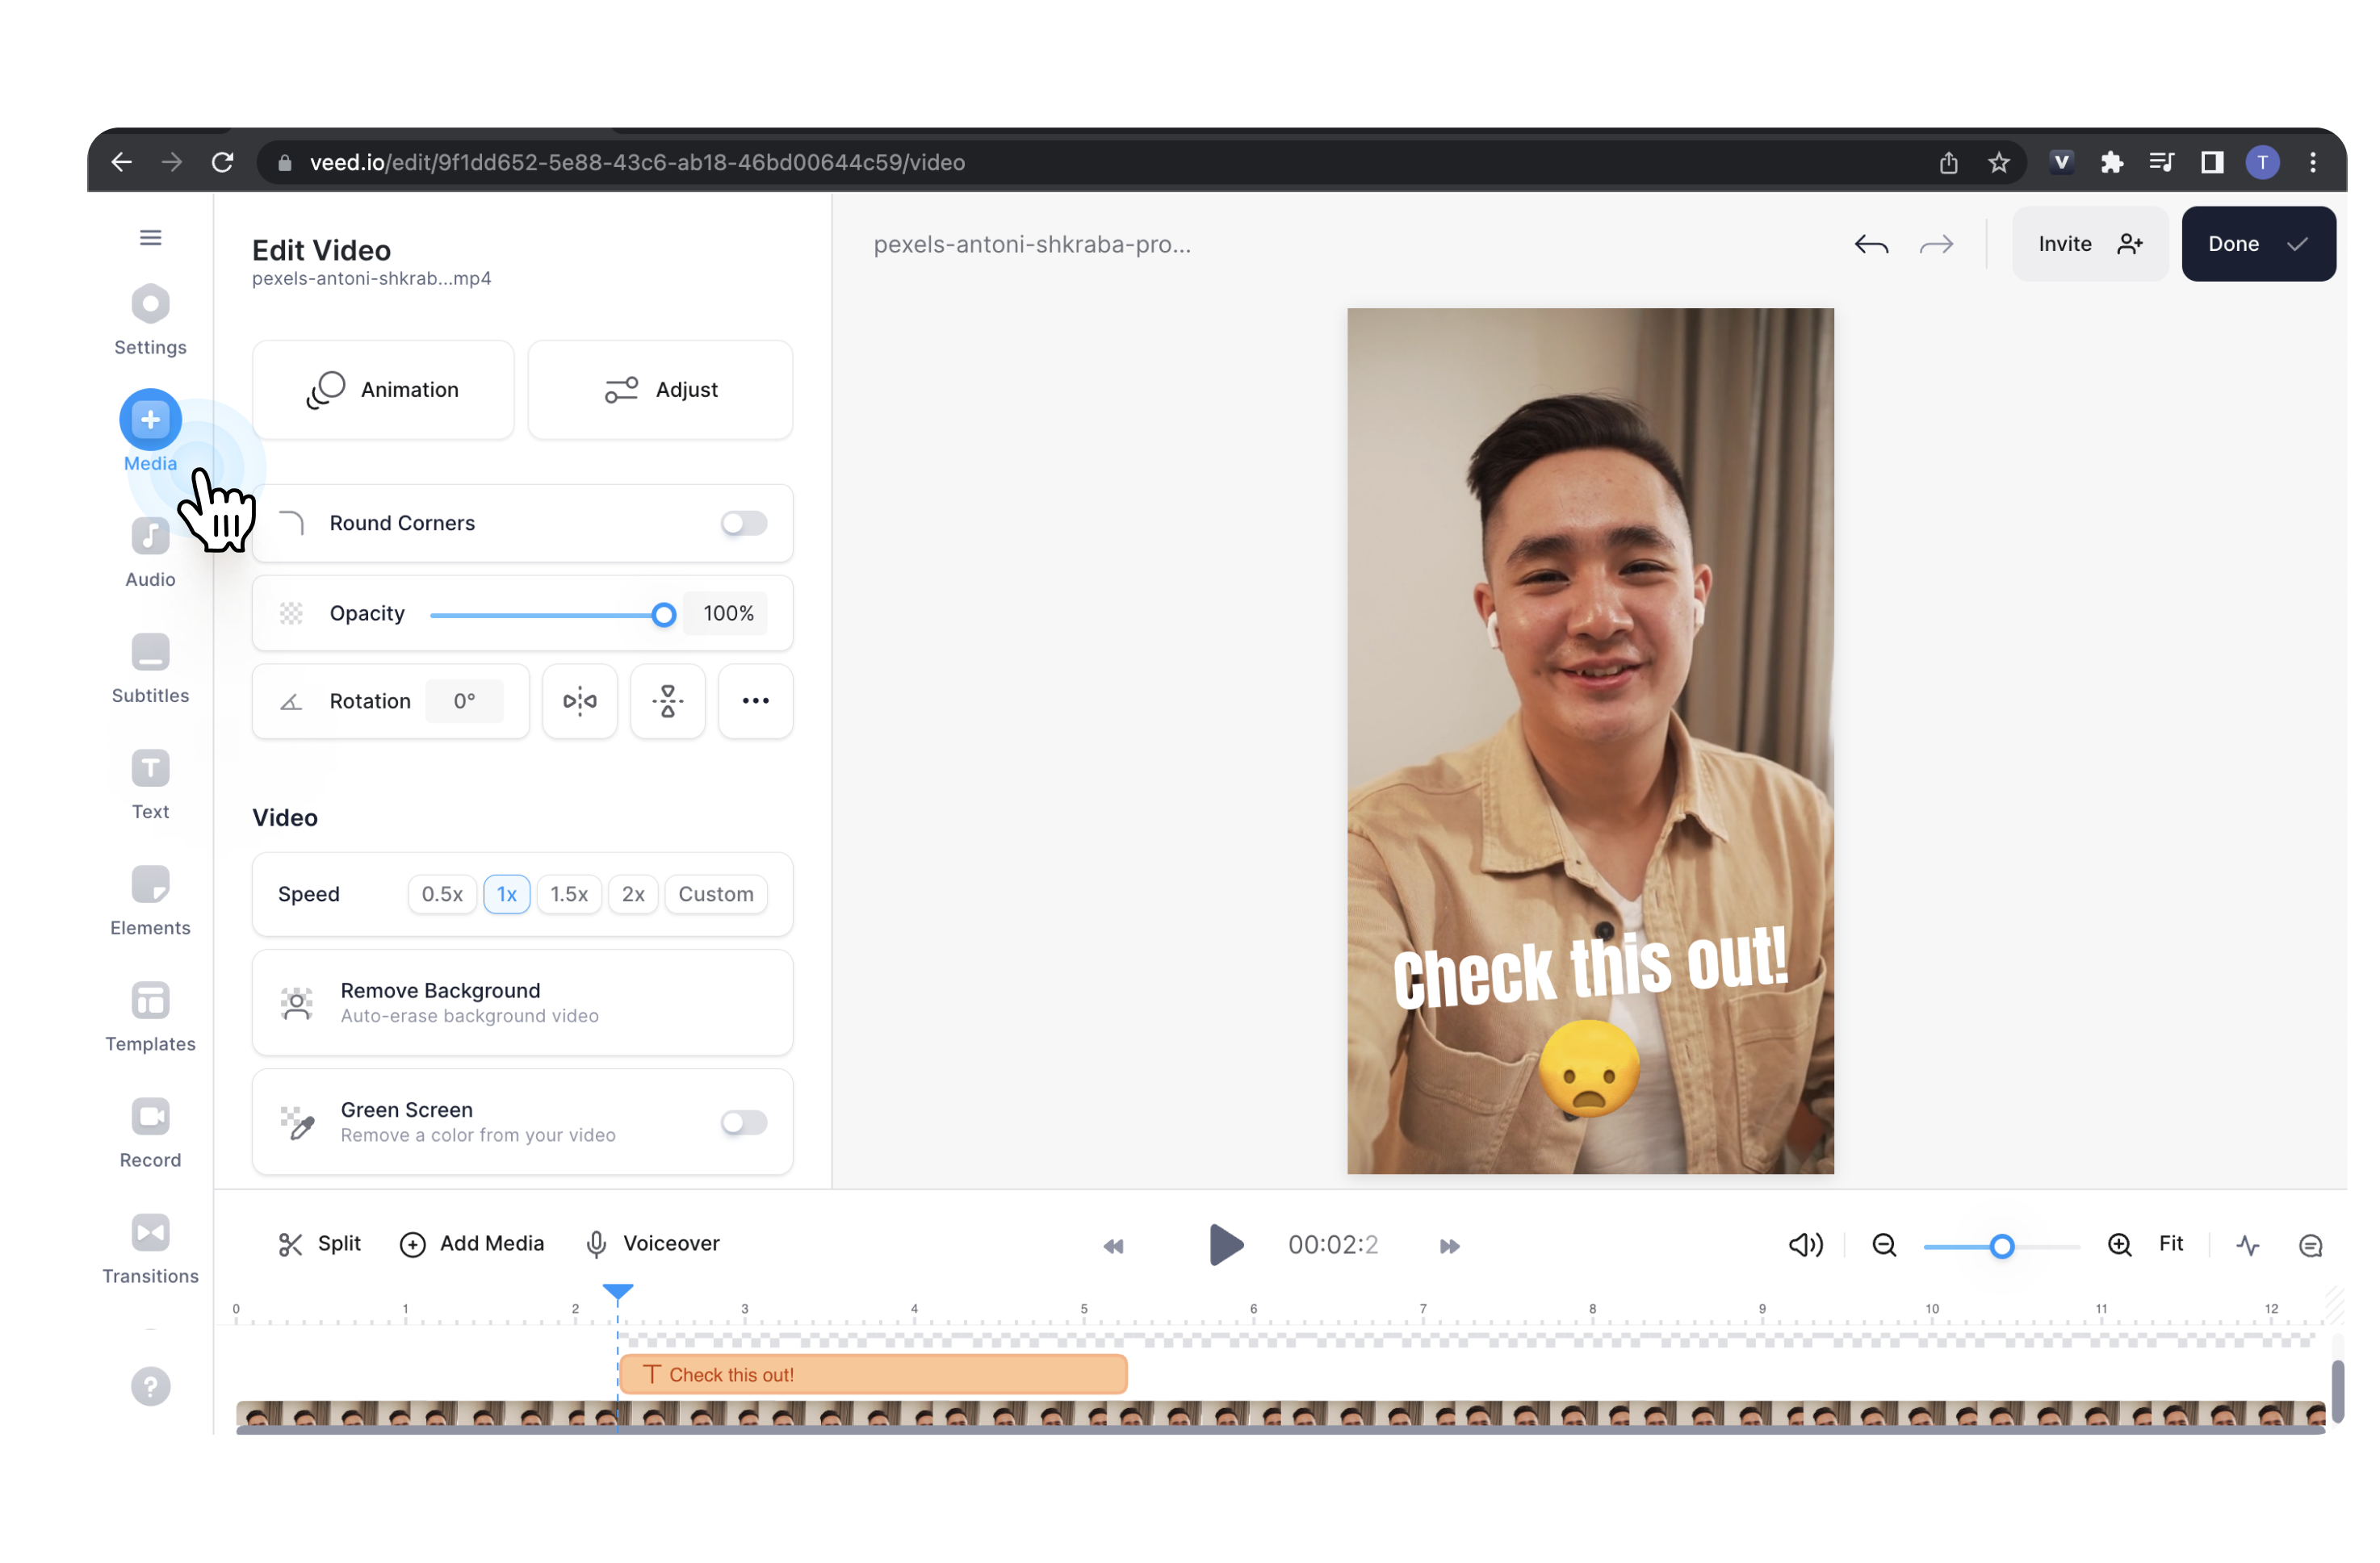Viewport: 2380px width, 1563px height.
Task: Click Add Media in timeline toolbar
Action: (x=471, y=1244)
